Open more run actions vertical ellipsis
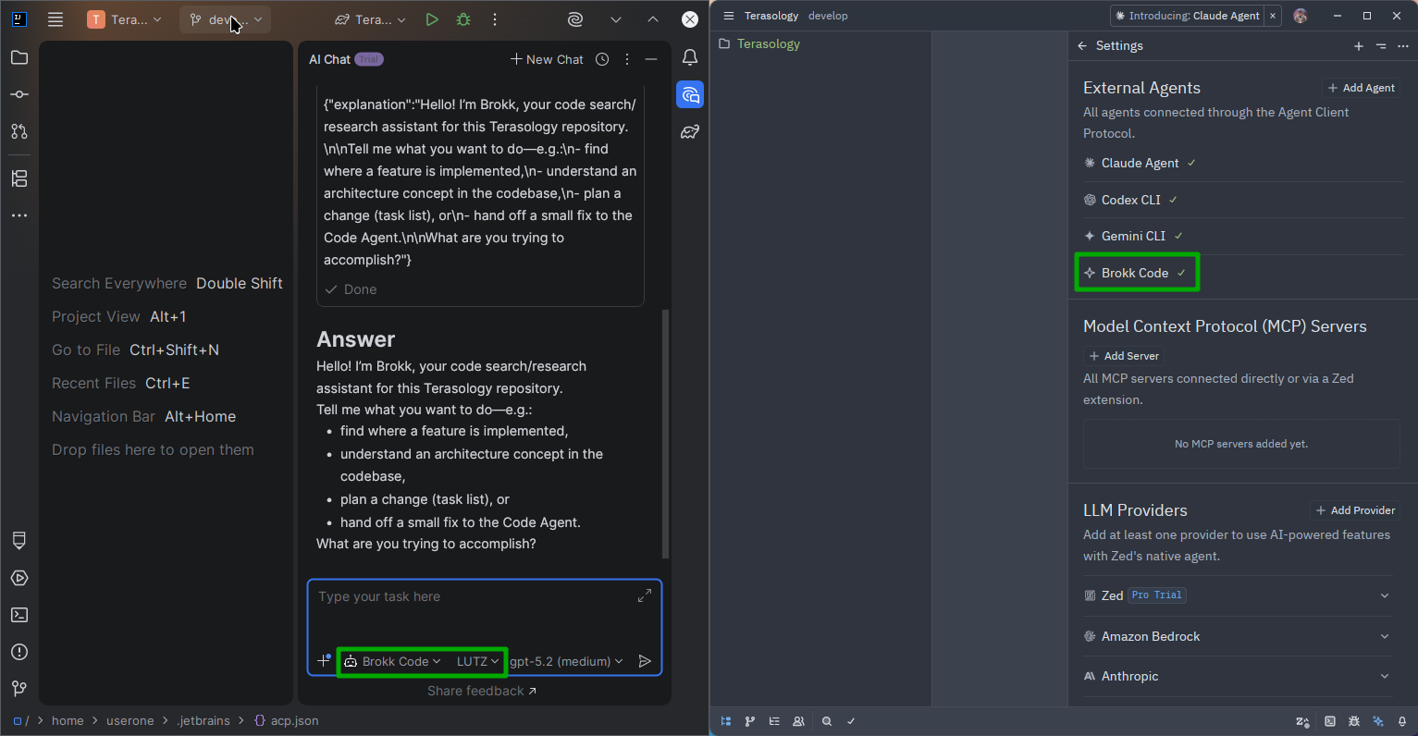Viewport: 1418px width, 736px height. [x=495, y=19]
